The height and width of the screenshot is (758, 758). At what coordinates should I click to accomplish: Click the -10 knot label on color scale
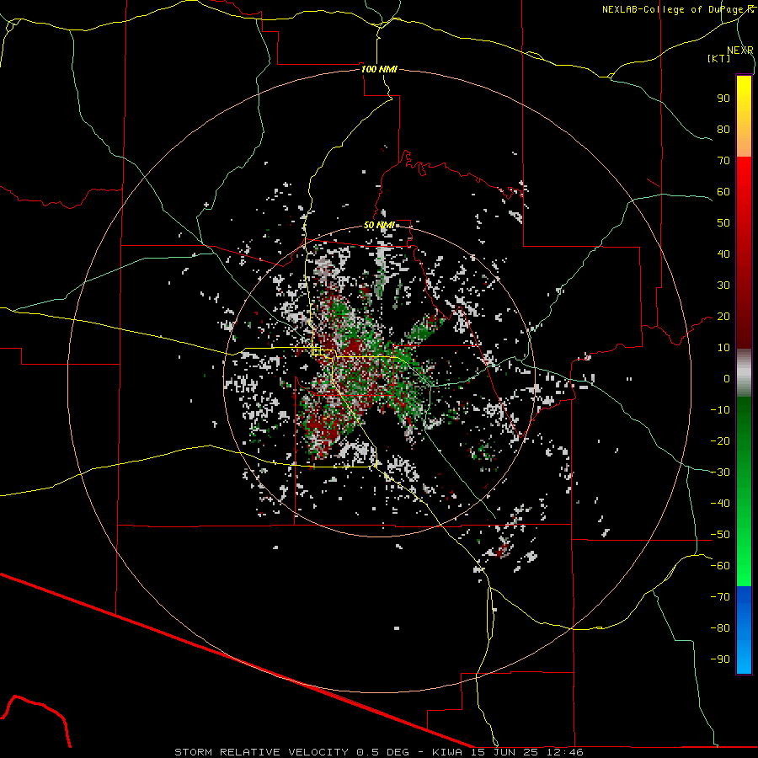(720, 410)
